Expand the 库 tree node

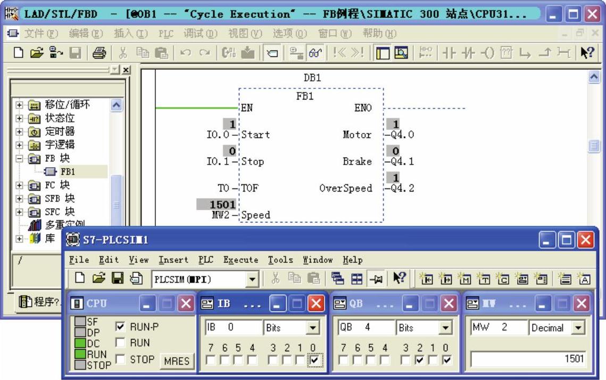pyautogui.click(x=19, y=238)
